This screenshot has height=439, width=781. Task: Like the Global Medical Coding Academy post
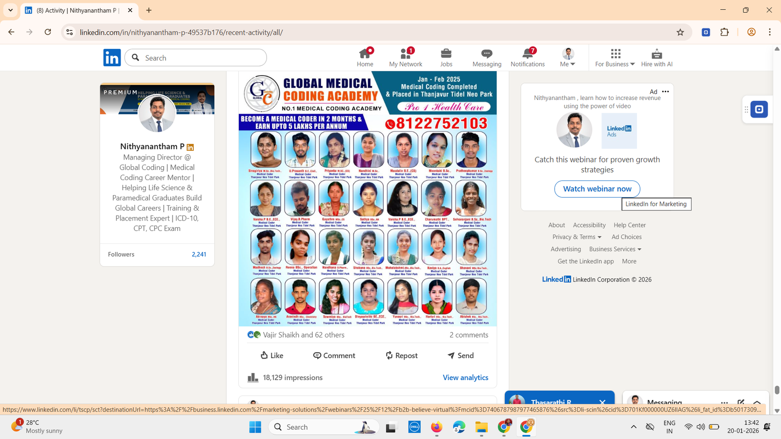tap(272, 356)
